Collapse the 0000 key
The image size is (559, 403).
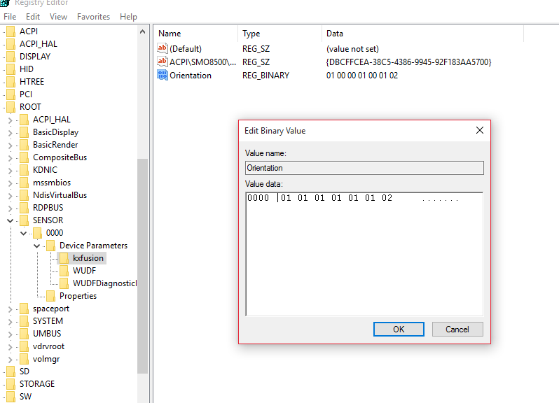[24, 233]
